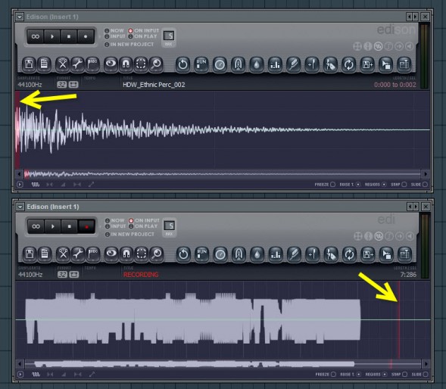The image size is (446, 389).
Task: Toggle the FREEZE option in top Edison
Action: [x=325, y=184]
